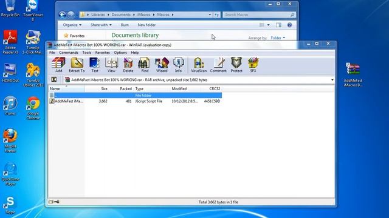
Task: Select the Mozilla Firefox desktop icon
Action: (x=10, y=140)
